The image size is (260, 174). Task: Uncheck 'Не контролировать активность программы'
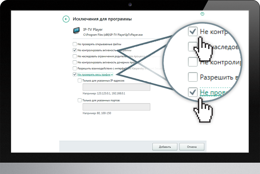75,50
